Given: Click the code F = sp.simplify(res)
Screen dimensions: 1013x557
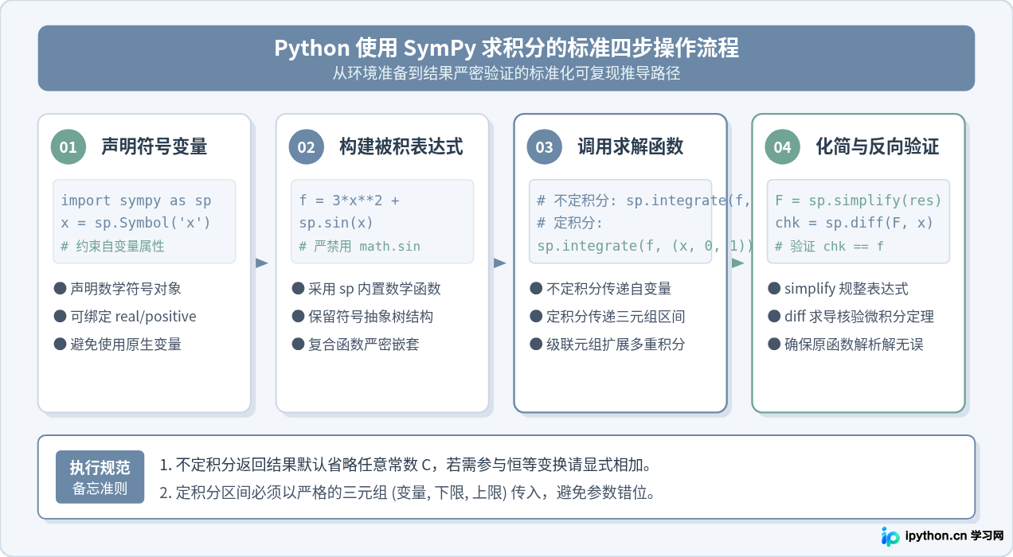Looking at the screenshot, I should pyautogui.click(x=859, y=201).
